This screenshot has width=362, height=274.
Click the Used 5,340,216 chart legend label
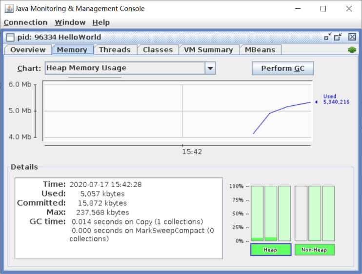coord(336,99)
